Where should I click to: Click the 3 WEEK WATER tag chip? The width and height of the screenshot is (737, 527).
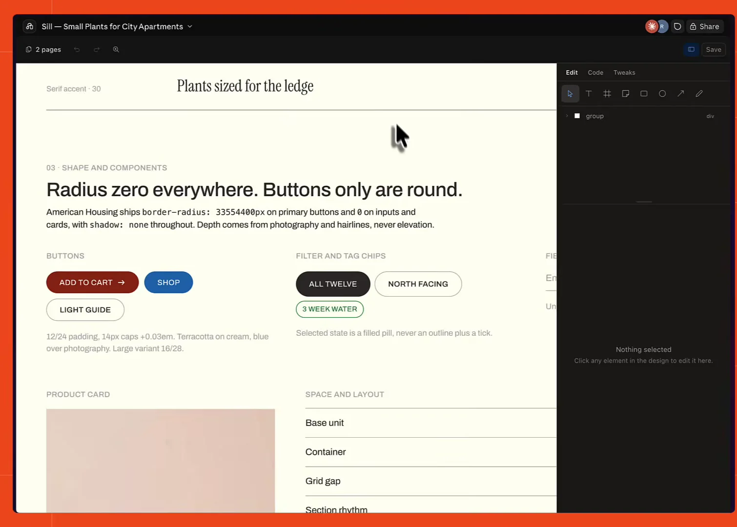point(329,309)
